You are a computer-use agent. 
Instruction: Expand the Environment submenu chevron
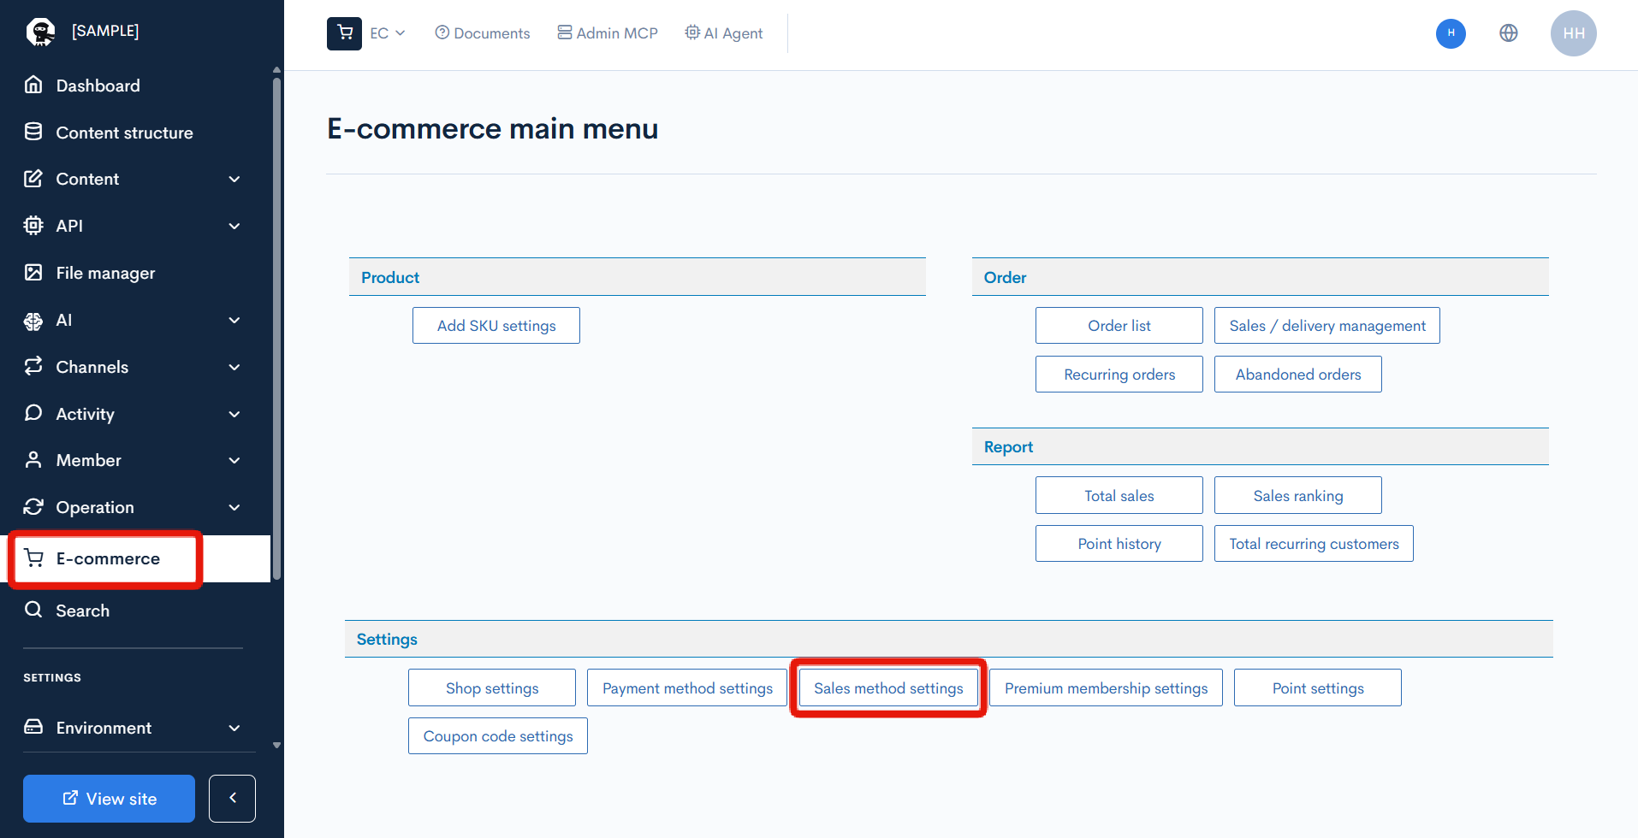(x=234, y=728)
